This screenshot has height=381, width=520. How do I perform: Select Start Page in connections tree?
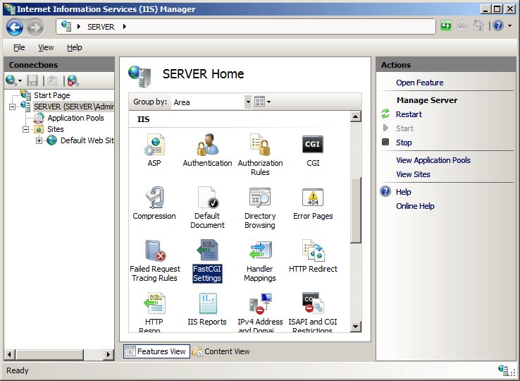[51, 95]
